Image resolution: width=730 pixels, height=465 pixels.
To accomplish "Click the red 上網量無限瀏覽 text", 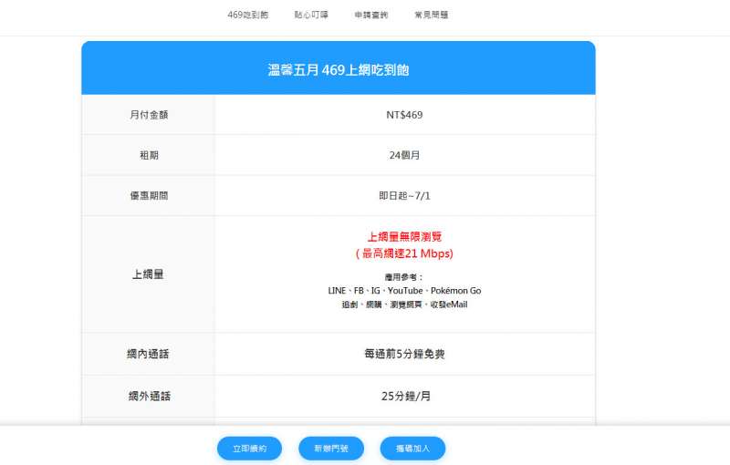I will point(404,237).
